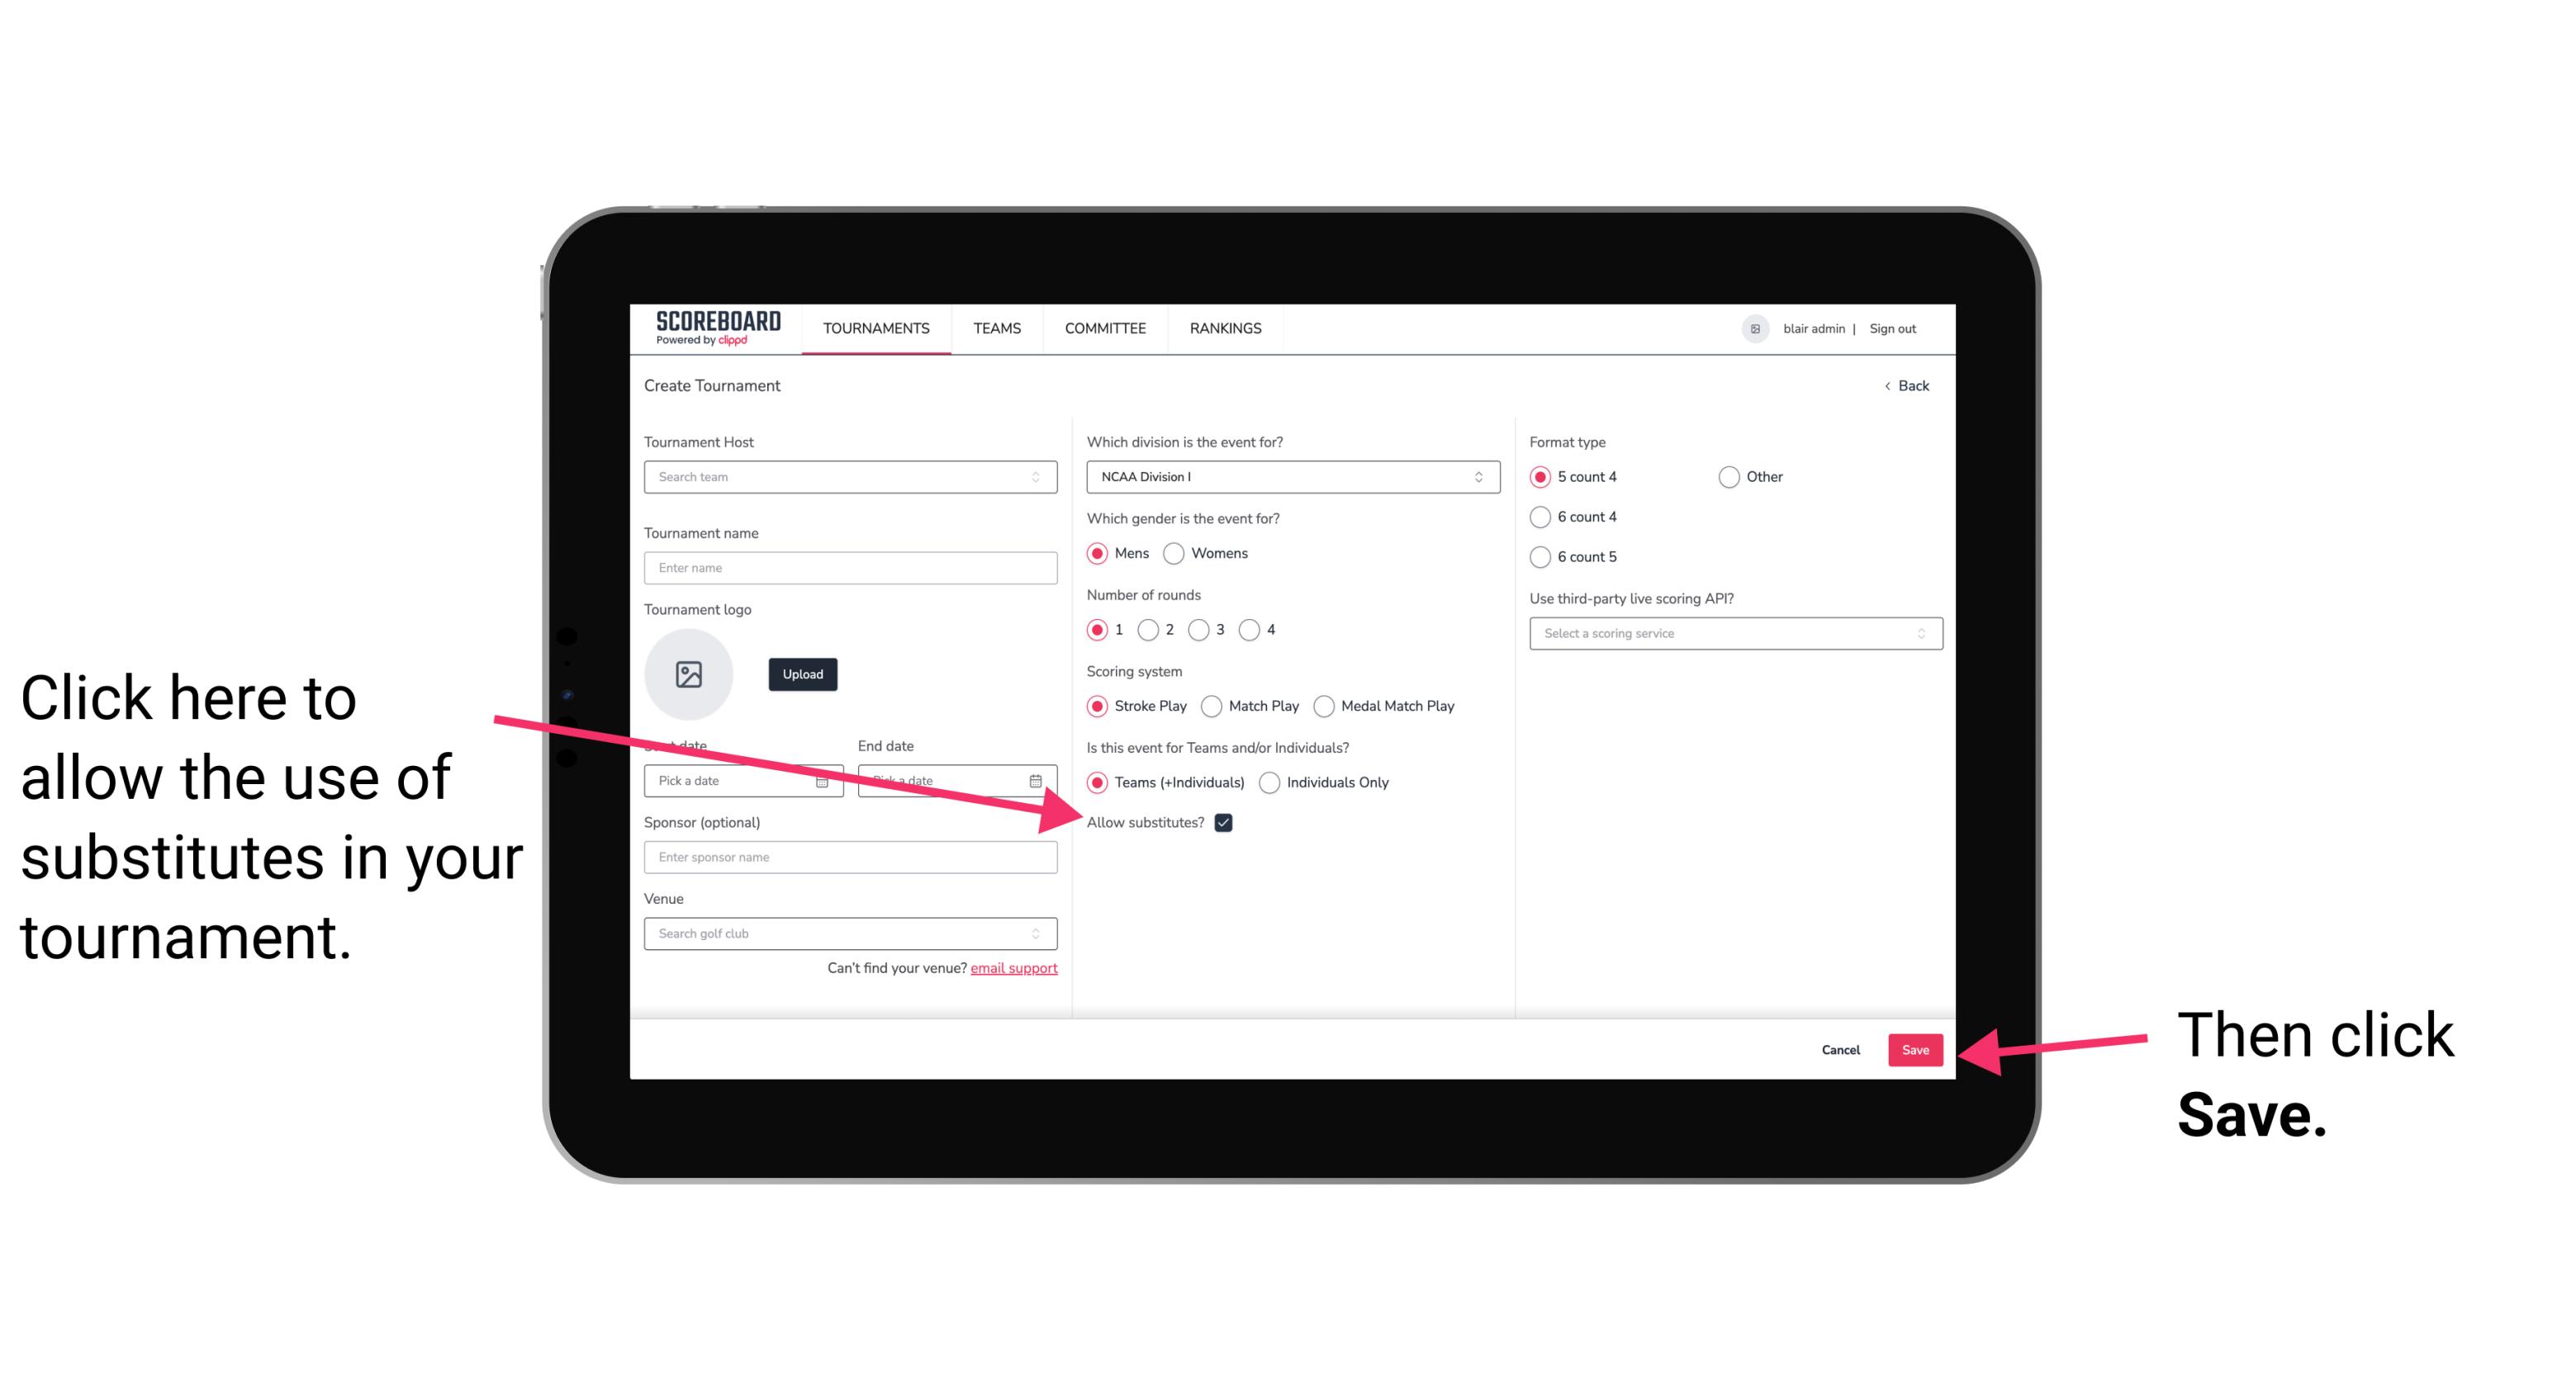This screenshot has height=1385, width=2576.
Task: Click the calendar icon for end date
Action: [x=1041, y=781]
